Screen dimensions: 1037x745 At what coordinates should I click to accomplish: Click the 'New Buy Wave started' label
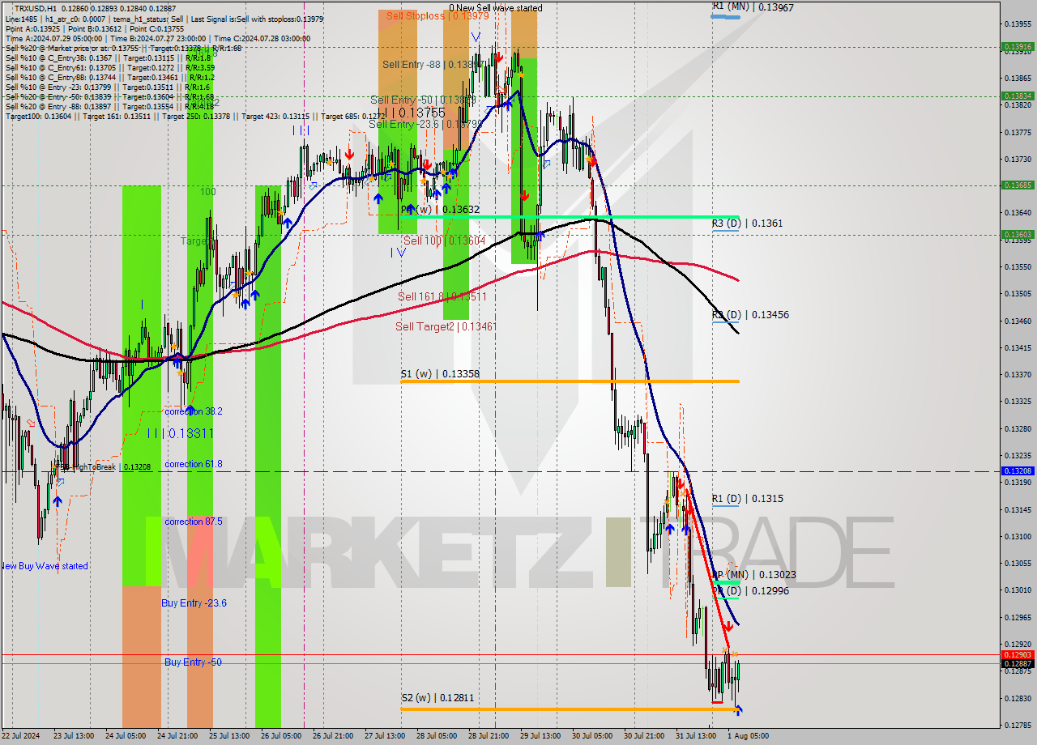point(45,566)
